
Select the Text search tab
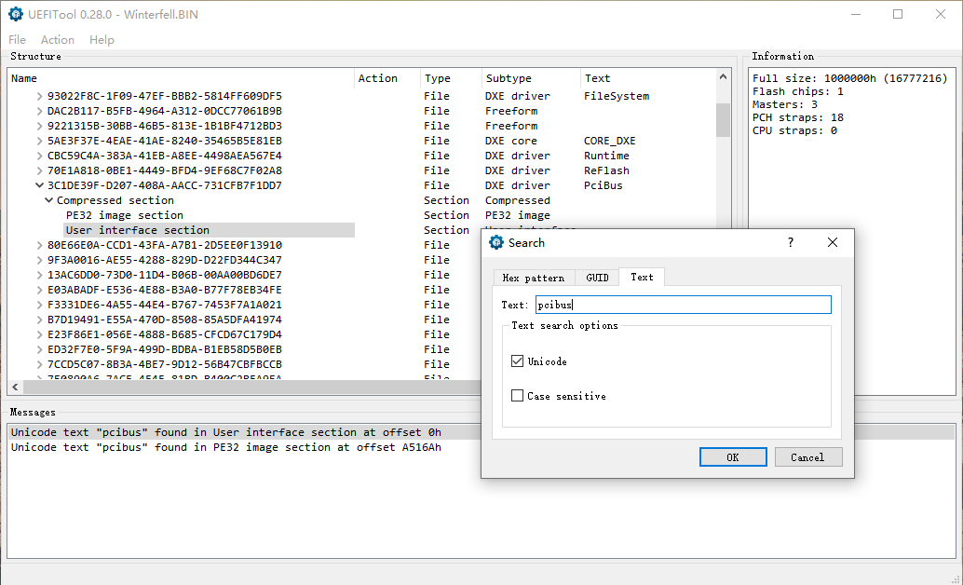pyautogui.click(x=642, y=278)
